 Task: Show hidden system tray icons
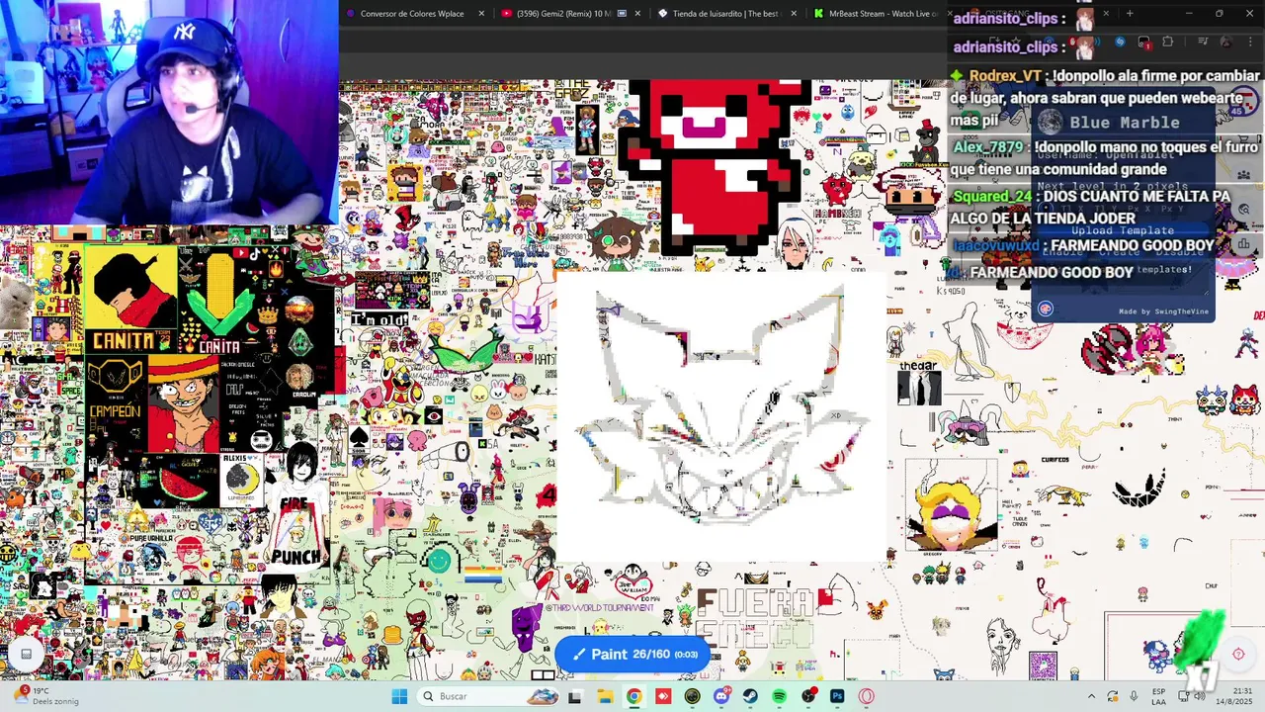(1092, 696)
